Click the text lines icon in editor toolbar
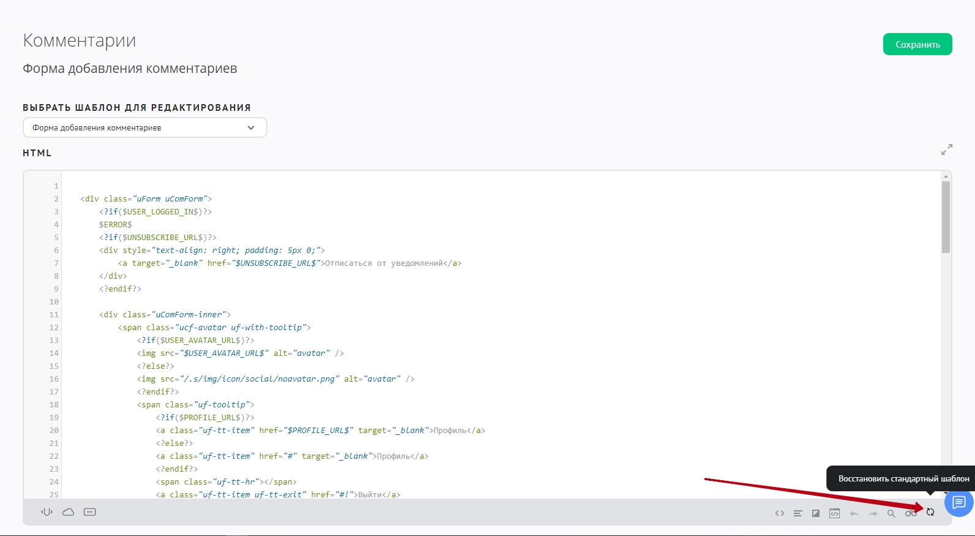The height and width of the screenshot is (536, 975). tap(798, 513)
